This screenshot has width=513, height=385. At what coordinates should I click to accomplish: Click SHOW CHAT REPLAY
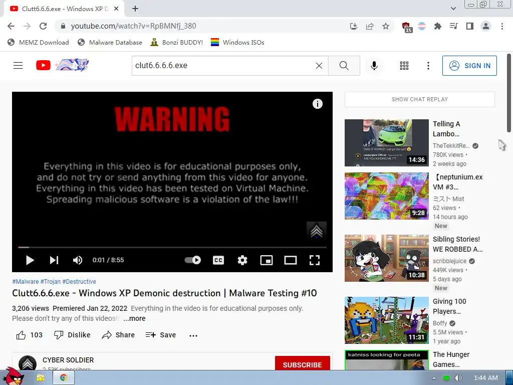click(x=419, y=100)
